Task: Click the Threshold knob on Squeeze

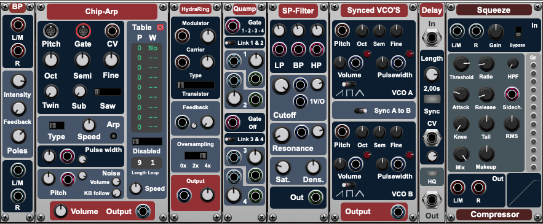Action: [x=461, y=64]
